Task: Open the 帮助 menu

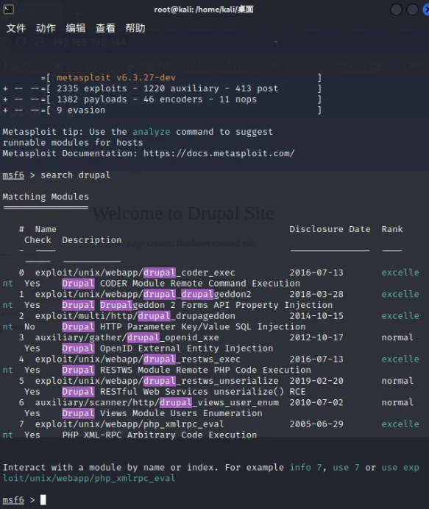Action: point(135,28)
